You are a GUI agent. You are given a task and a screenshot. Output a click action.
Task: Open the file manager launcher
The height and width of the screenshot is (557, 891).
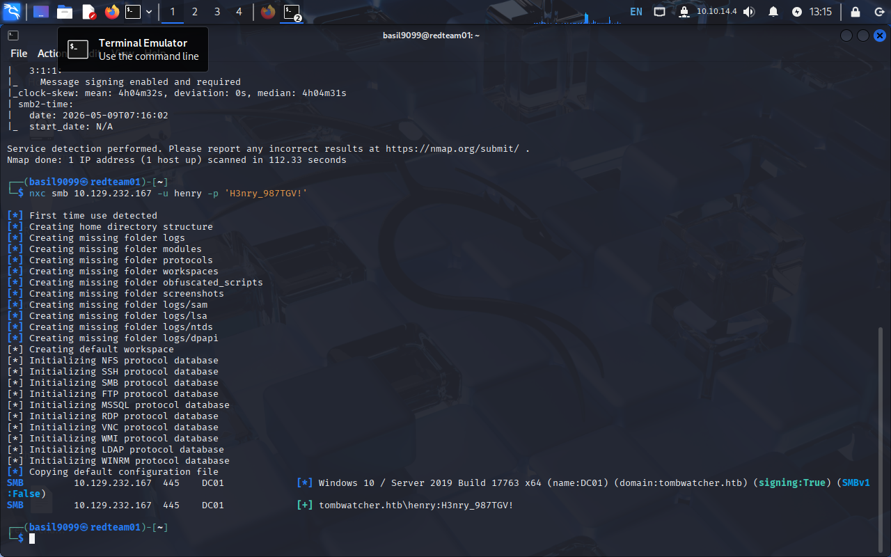coord(65,12)
